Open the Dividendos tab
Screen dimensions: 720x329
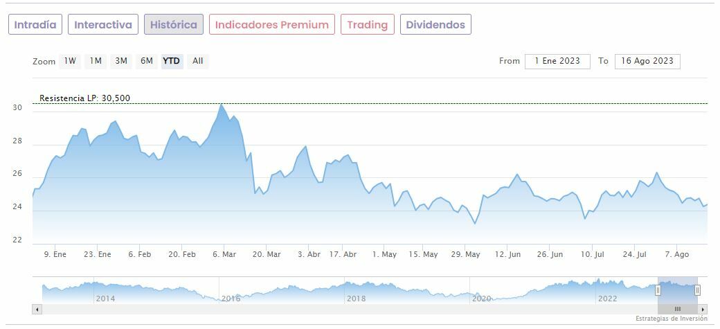click(x=435, y=25)
